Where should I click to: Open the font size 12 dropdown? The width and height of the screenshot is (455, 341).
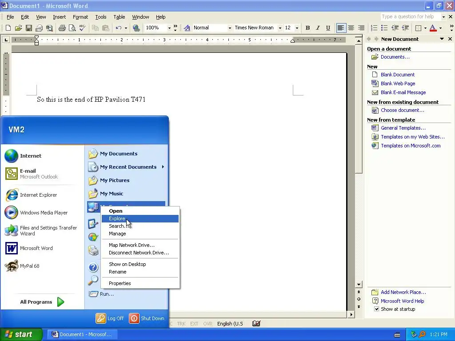(297, 28)
